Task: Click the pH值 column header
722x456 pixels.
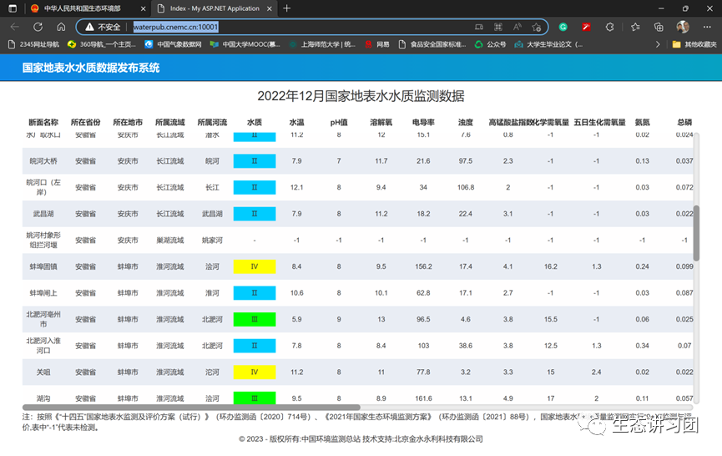Action: pos(339,122)
